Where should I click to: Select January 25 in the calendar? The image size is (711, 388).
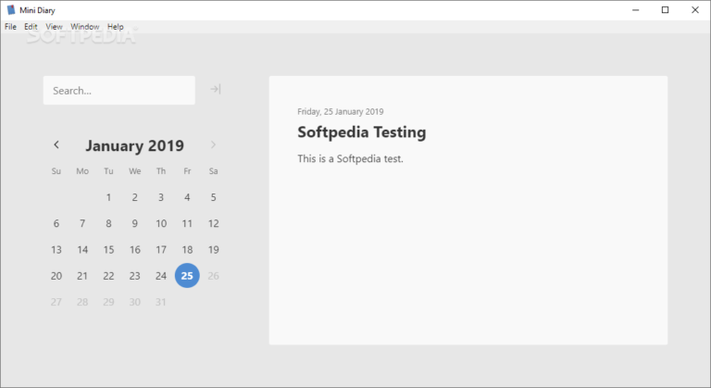click(187, 276)
